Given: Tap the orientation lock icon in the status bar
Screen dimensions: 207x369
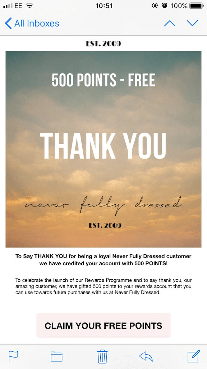Looking at the screenshot, I should (155, 5).
